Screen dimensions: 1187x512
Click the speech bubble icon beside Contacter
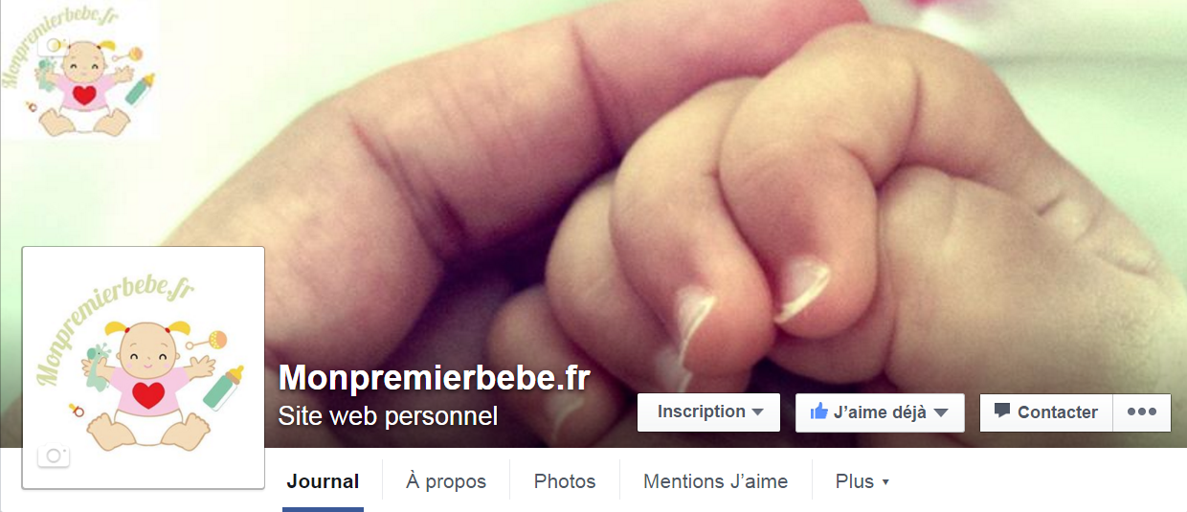1002,412
